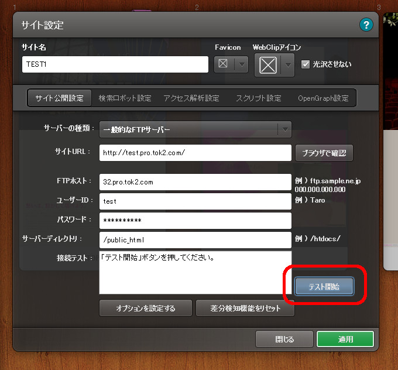Expand the WebClipアイコン dropdown arrow
Image resolution: width=398 pixels, height=370 pixels.
coord(287,65)
